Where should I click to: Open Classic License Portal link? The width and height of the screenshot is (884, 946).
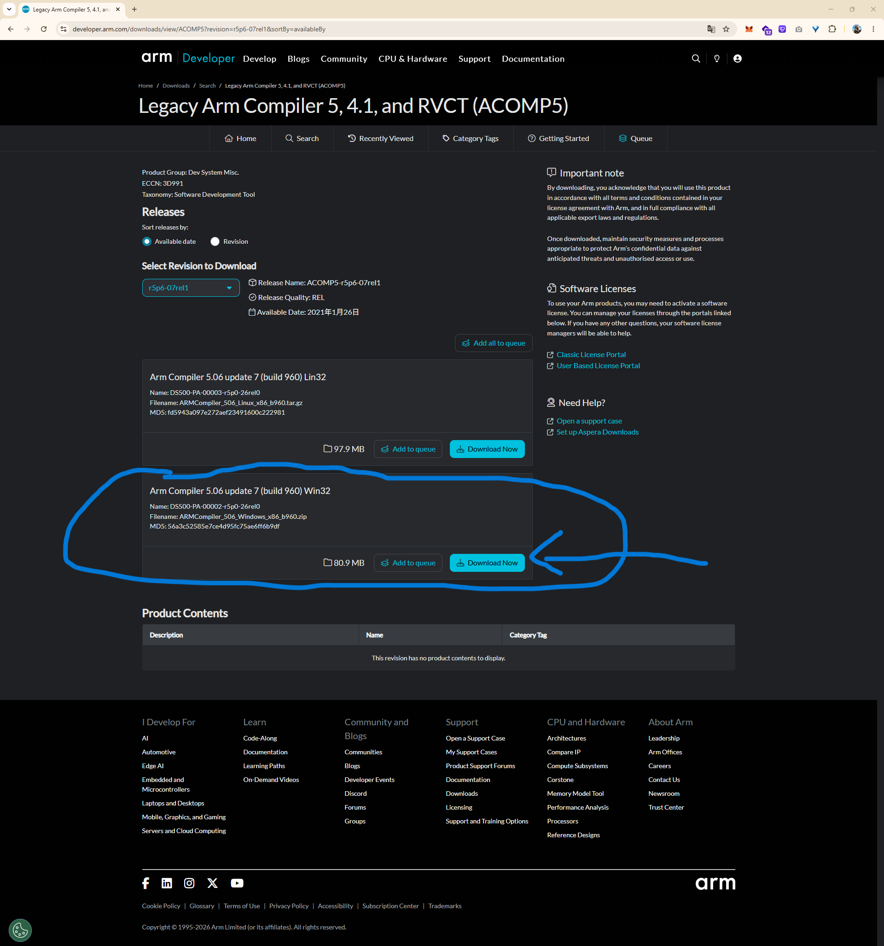pyautogui.click(x=591, y=354)
